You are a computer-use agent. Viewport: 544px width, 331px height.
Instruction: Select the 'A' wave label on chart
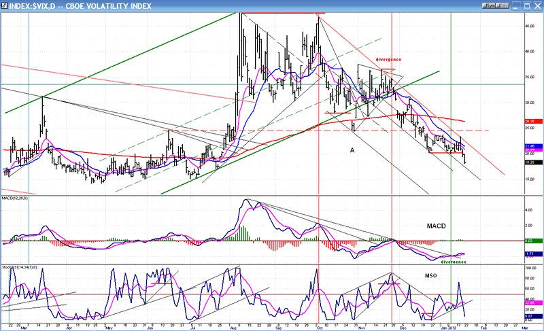click(x=352, y=149)
